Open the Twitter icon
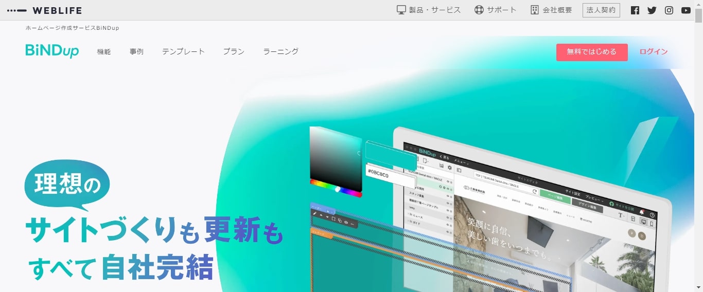The image size is (703, 292). click(x=652, y=10)
